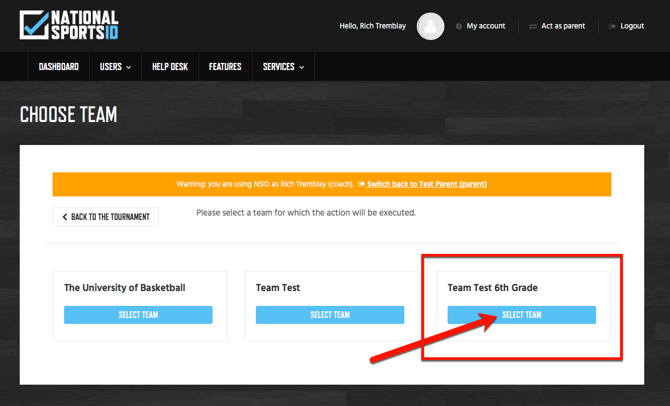Open the Help Desk menu item
Image resolution: width=670 pixels, height=406 pixels.
point(170,67)
